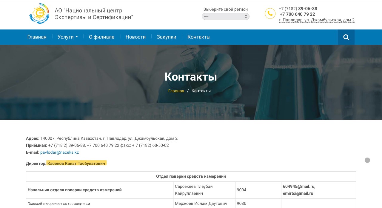Click the full address link starting 140007
The width and height of the screenshot is (382, 208).
click(109, 138)
